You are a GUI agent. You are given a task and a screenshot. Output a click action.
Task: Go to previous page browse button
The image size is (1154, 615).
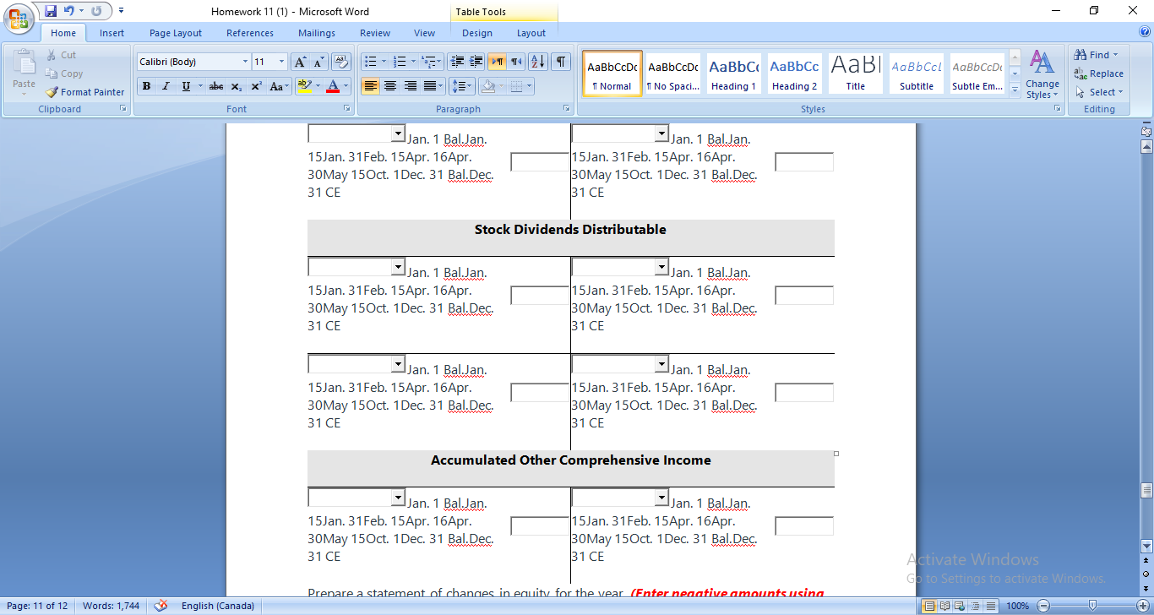(x=1146, y=562)
